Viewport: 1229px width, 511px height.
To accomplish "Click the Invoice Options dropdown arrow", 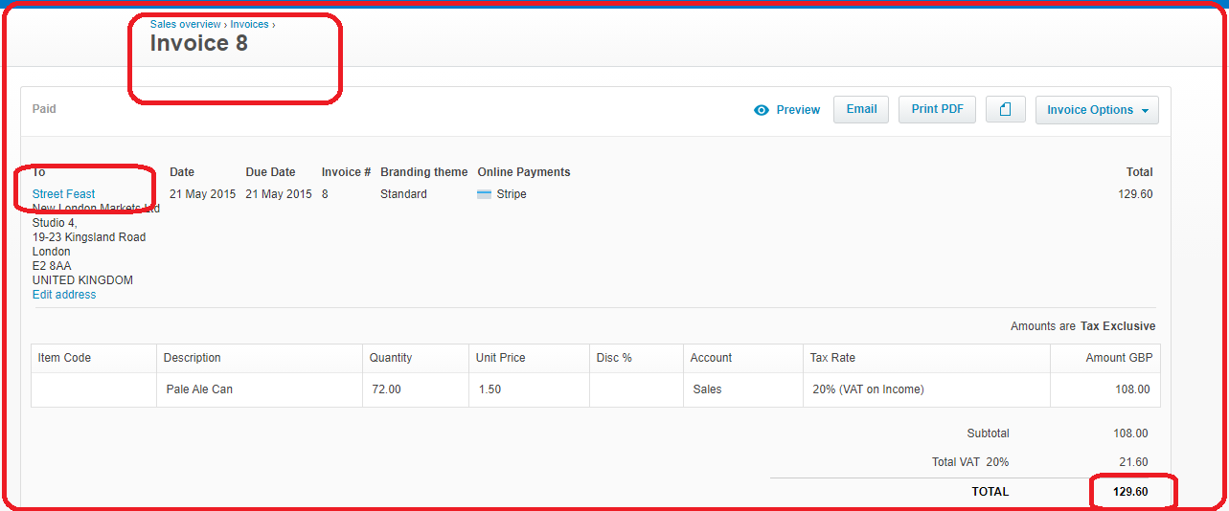I will point(1145,111).
